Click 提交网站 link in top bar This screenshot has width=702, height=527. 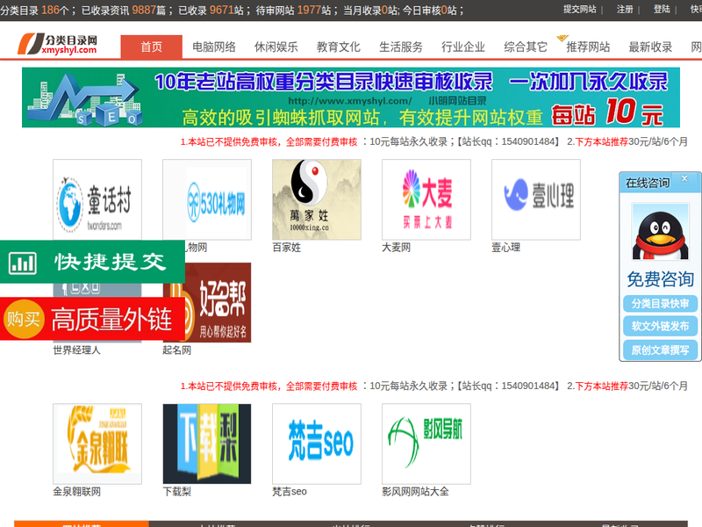(x=580, y=9)
